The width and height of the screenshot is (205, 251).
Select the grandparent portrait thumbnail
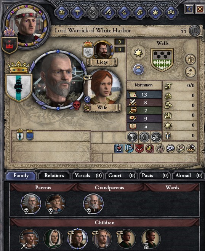(93, 204)
